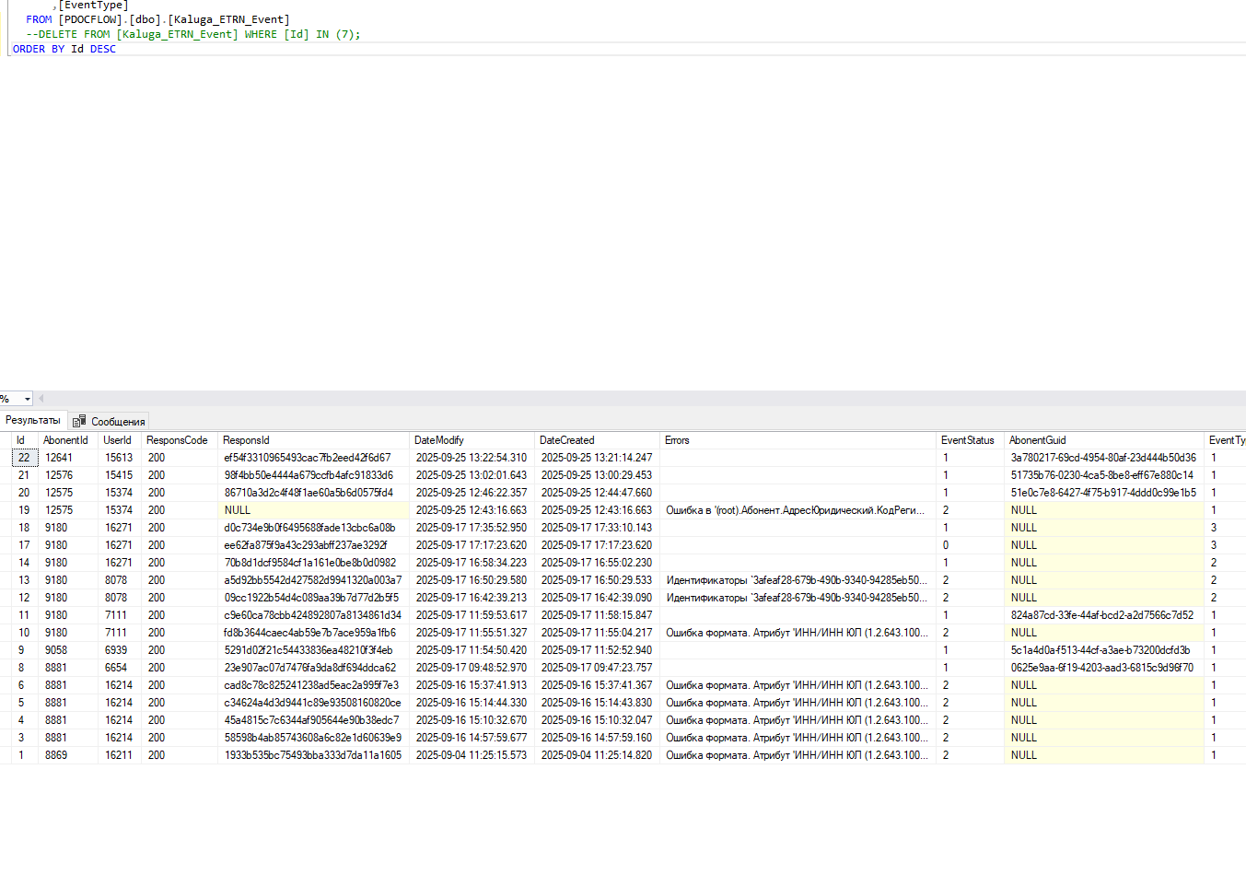Select the AbonentGuid column header

[x=1103, y=440]
